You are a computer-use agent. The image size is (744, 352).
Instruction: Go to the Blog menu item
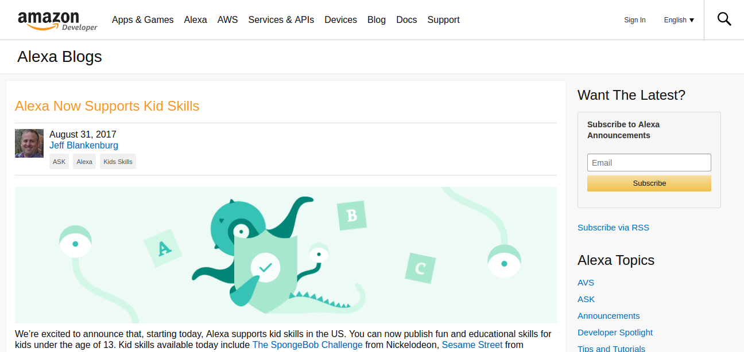click(x=377, y=19)
